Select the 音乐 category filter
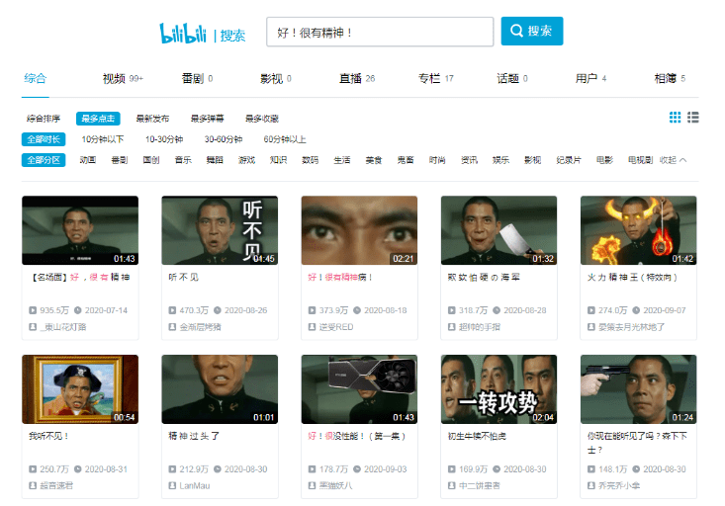This screenshot has height=506, width=725. pos(183,160)
